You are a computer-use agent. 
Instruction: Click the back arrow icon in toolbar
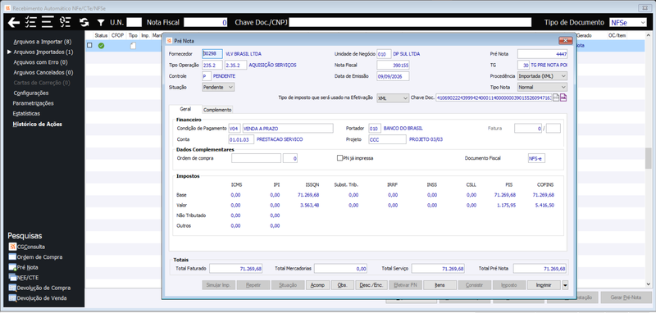(14, 23)
